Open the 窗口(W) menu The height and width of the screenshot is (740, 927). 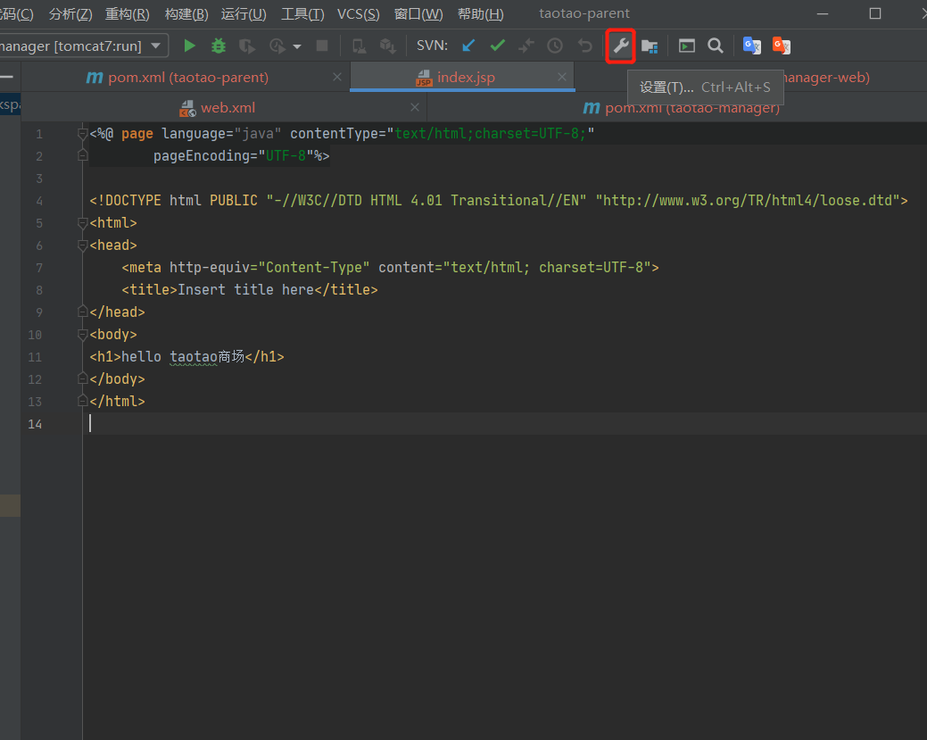418,13
